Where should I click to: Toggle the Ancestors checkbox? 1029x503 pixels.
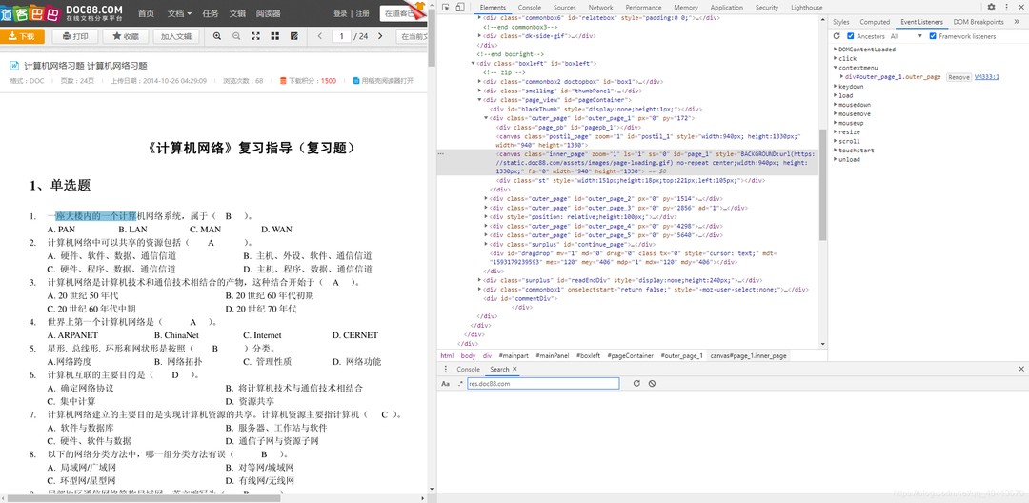tap(852, 36)
